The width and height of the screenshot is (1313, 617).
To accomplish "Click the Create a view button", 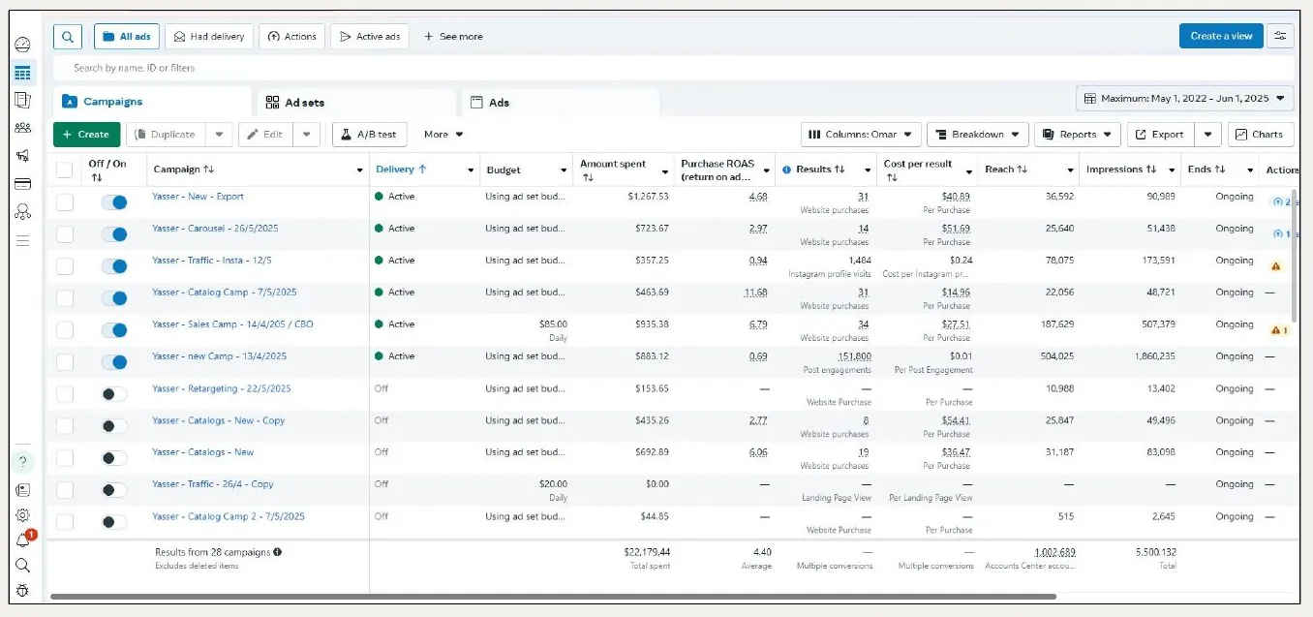I will 1221,36.
